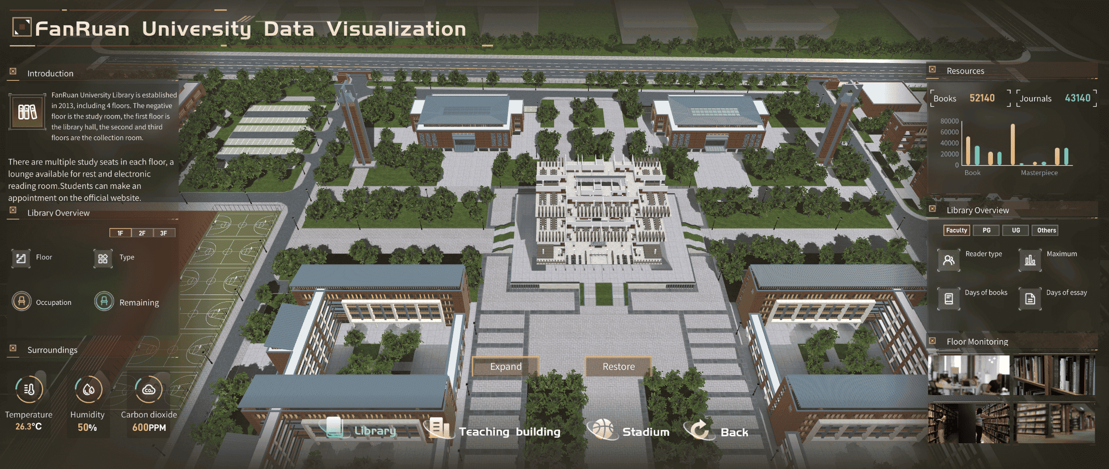The width and height of the screenshot is (1109, 469).
Task: Open the Stadium view label
Action: (646, 432)
